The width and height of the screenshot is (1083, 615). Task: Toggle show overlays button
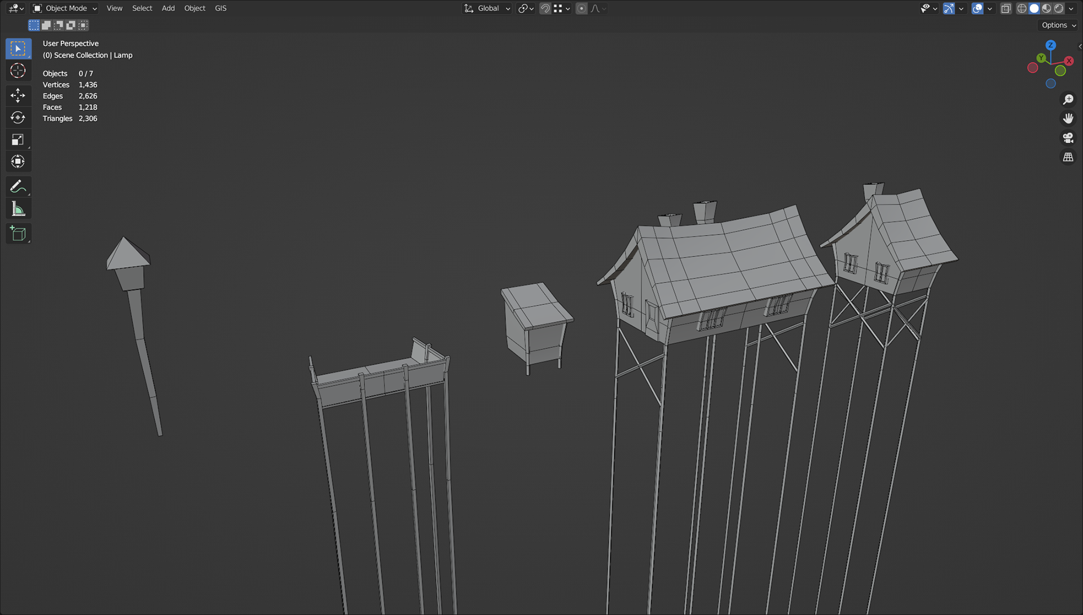[978, 8]
